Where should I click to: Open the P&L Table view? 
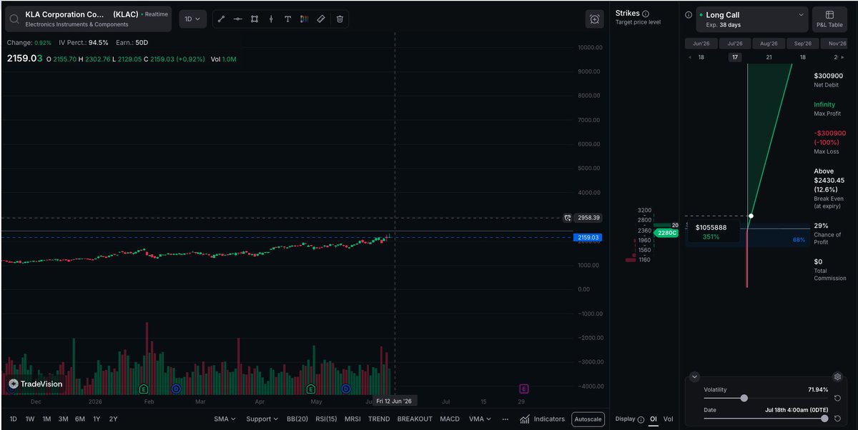829,19
